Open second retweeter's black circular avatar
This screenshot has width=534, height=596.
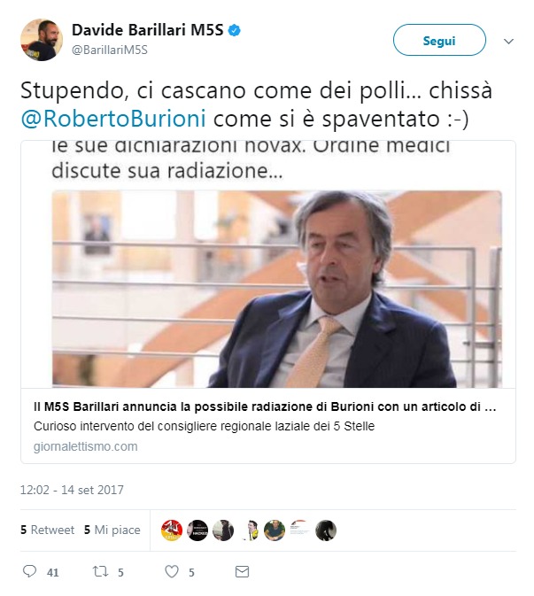pyautogui.click(x=197, y=530)
